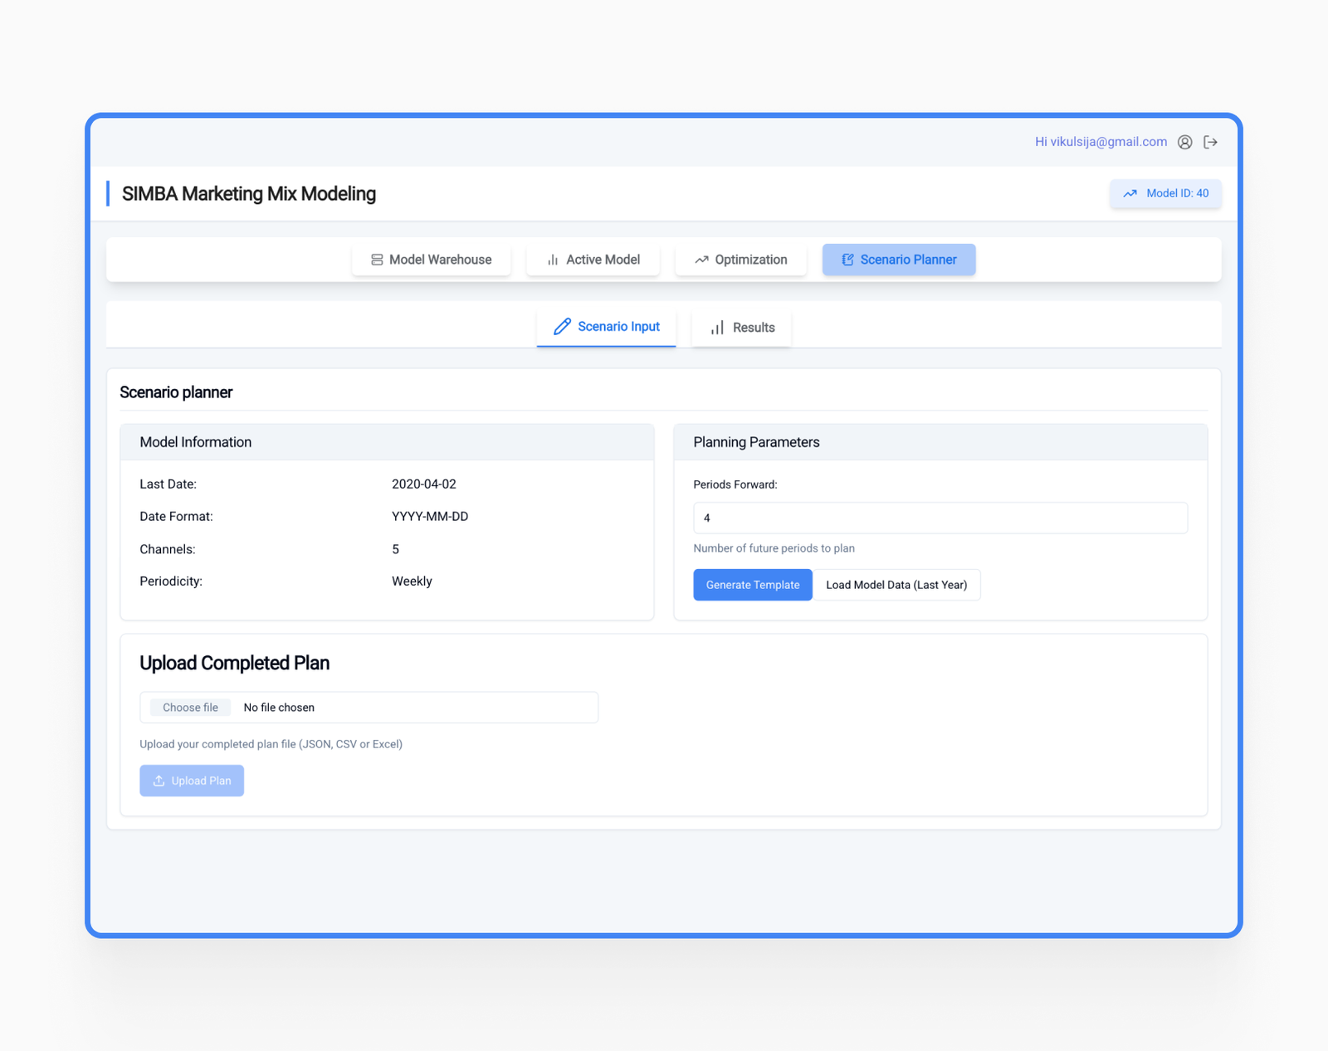Click Load Model Data (Last Year)
The image size is (1328, 1051).
tap(896, 585)
